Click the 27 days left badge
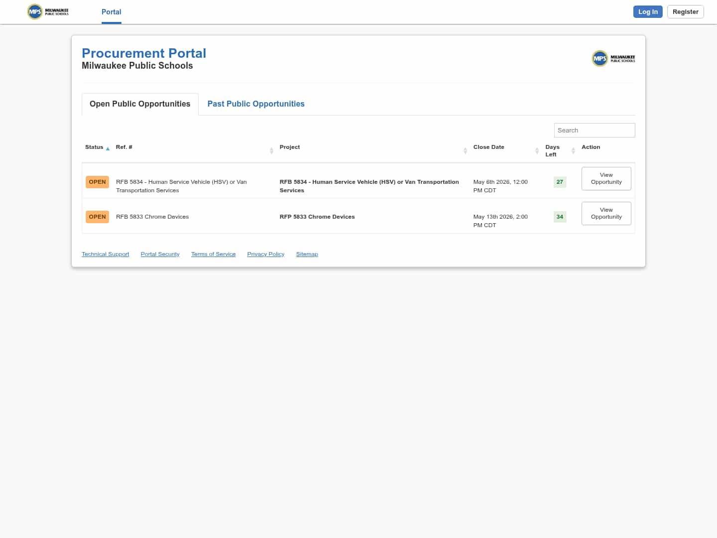The image size is (717, 538). 560,182
